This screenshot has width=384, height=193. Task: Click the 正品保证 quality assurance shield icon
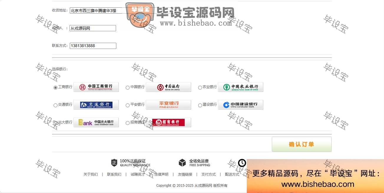tap(114, 163)
